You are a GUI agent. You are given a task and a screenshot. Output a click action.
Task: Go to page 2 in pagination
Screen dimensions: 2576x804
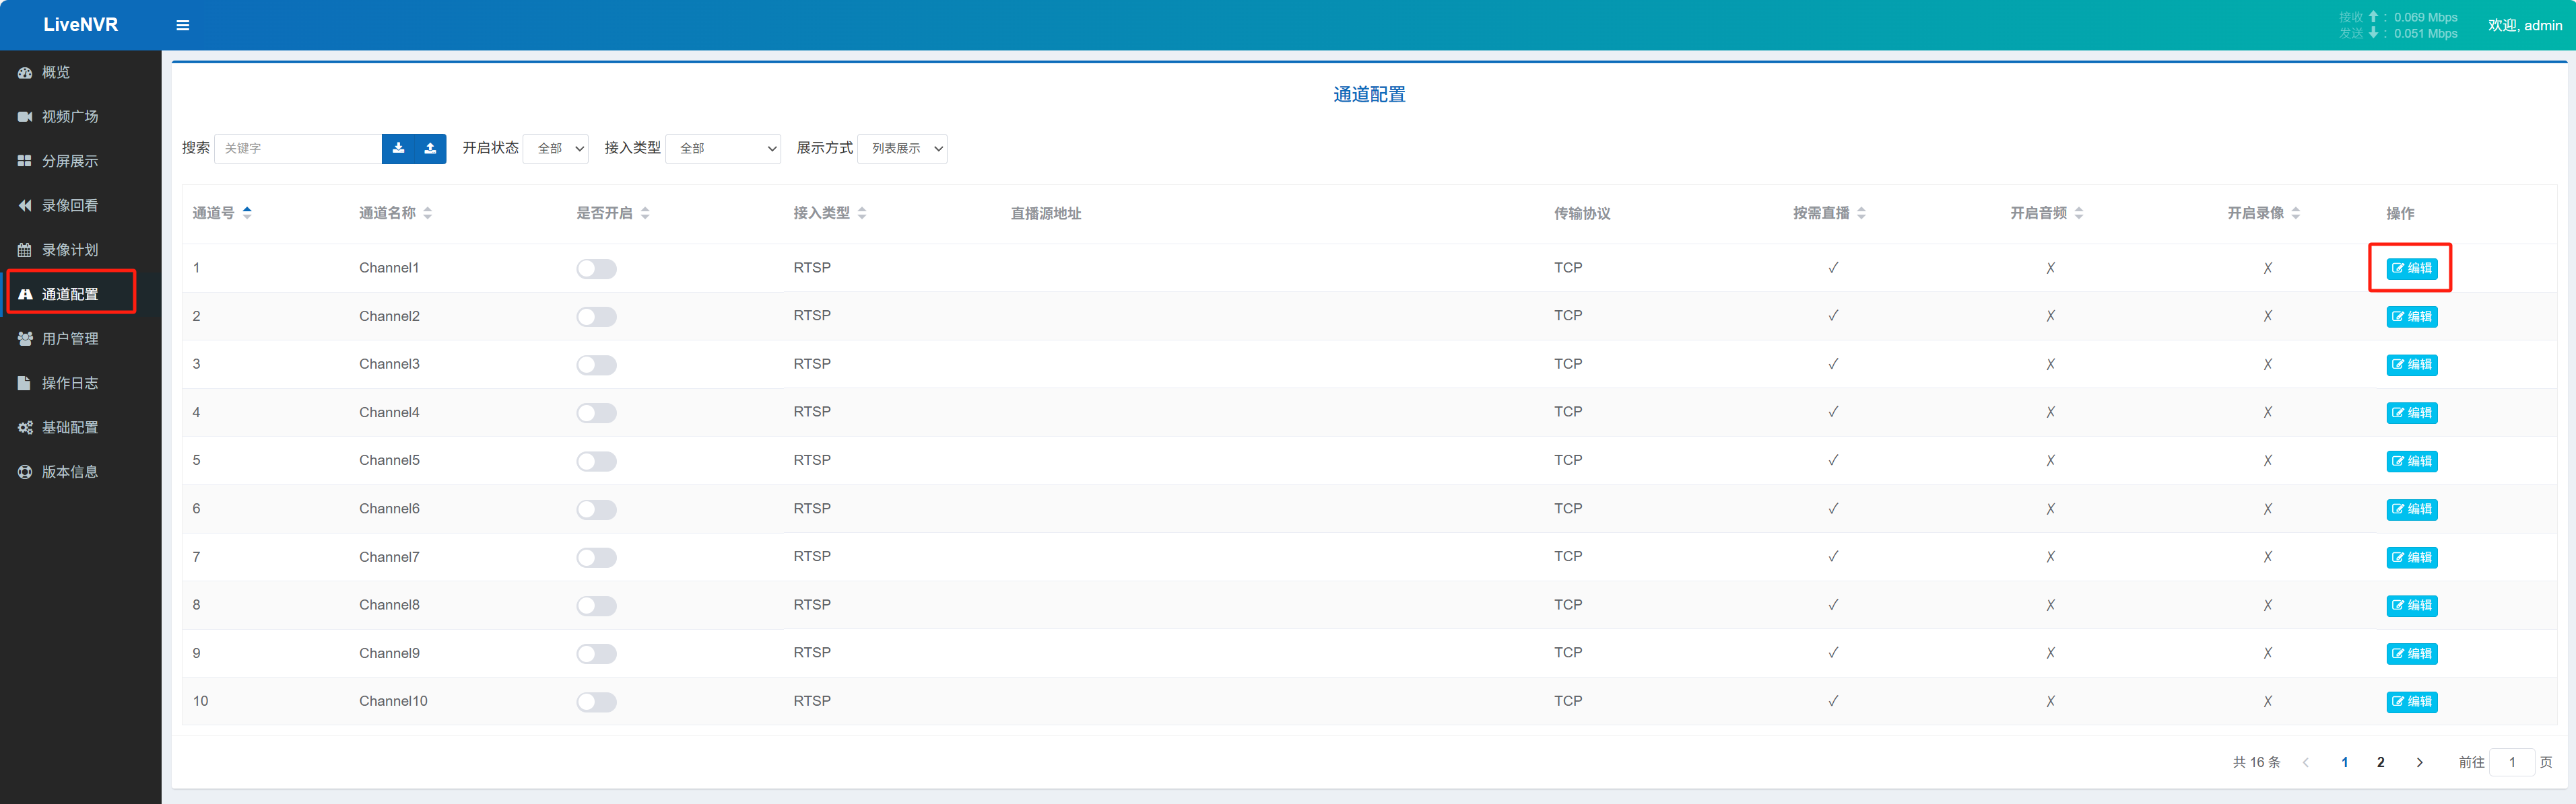point(2381,762)
